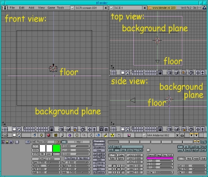
Task: Select the Sound buttons speaker icon
Action: tap(91, 135)
